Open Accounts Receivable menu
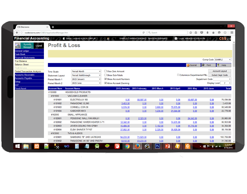 (29, 75)
